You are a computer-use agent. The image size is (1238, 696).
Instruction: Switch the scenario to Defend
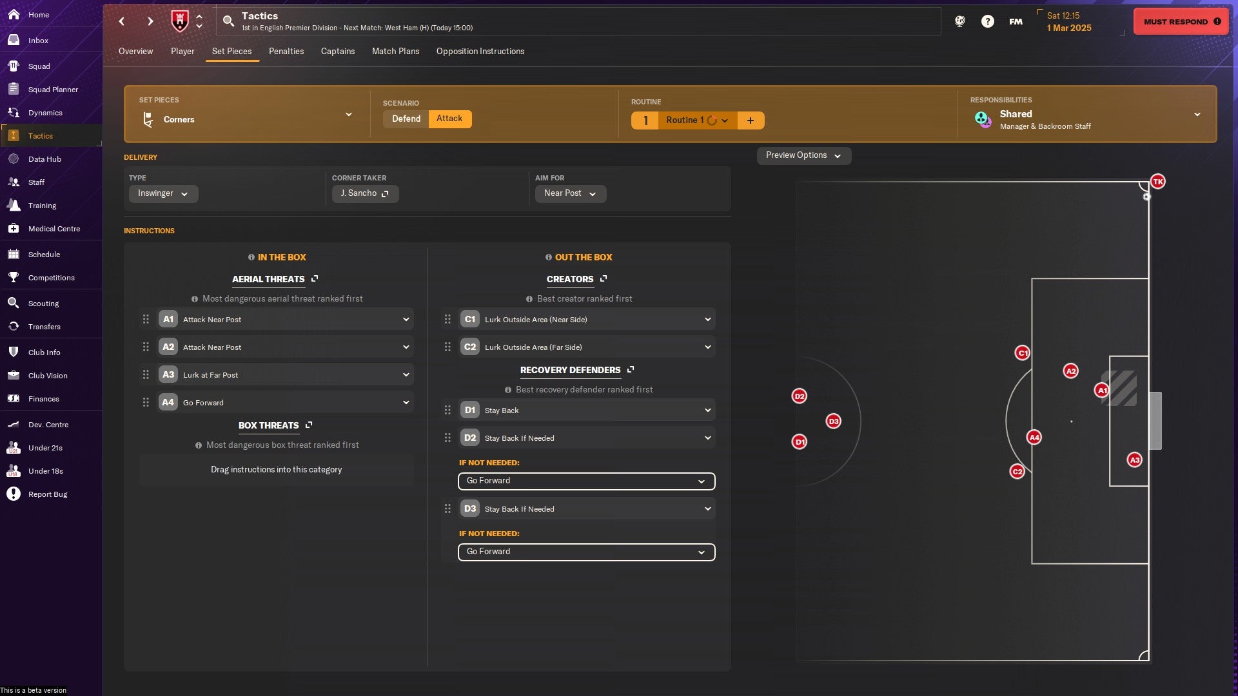click(x=406, y=119)
